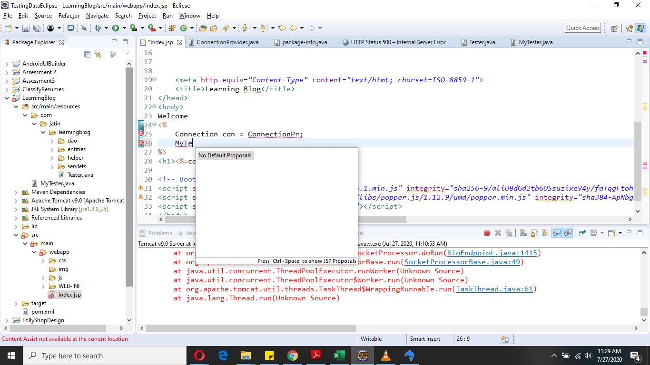Viewport: 650px width, 365px height.
Task: Click inside the Quick Access field
Action: 582,28
